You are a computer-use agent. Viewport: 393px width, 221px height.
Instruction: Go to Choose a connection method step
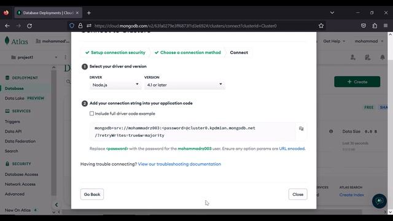188,53
